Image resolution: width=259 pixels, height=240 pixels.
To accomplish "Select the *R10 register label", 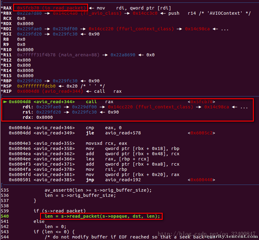I will click(x=6, y=50).
